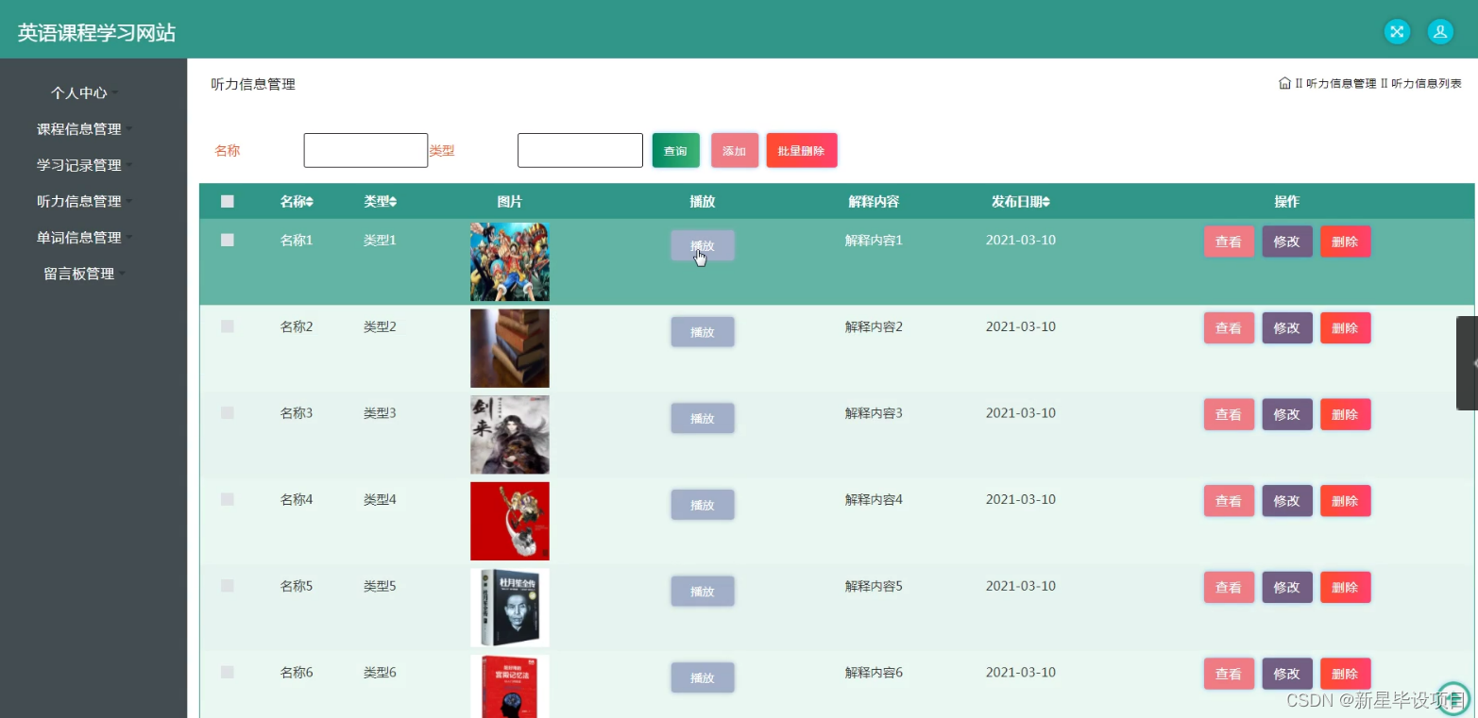Click the book cover thumbnail for 名称5
1478x718 pixels.
[509, 607]
